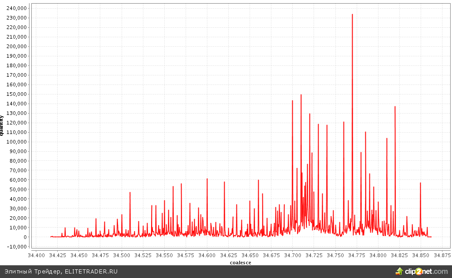Click the y-axis label 190,000
Screen dimensions: 452x278
click(x=16, y=56)
